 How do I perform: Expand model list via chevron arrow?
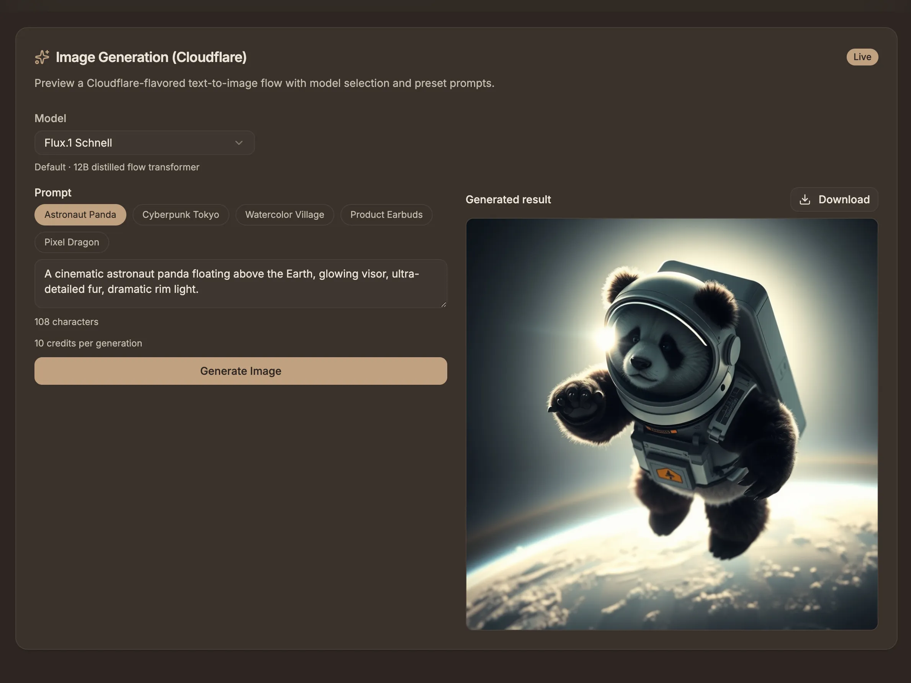(x=239, y=143)
